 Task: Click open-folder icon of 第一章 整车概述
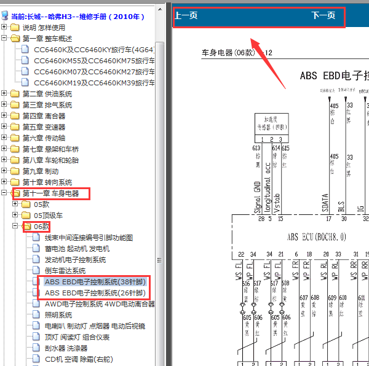15,39
